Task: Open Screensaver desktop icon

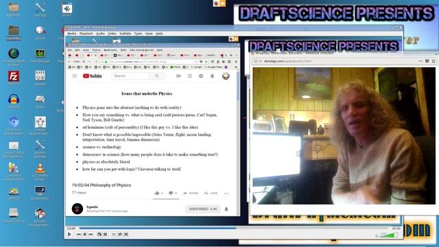Action: pyautogui.click(x=40, y=193)
